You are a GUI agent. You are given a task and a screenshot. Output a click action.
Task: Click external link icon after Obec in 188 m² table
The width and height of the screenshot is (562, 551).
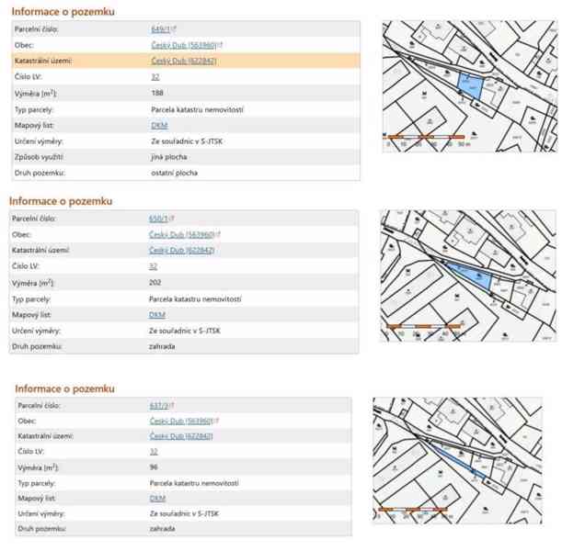click(220, 45)
